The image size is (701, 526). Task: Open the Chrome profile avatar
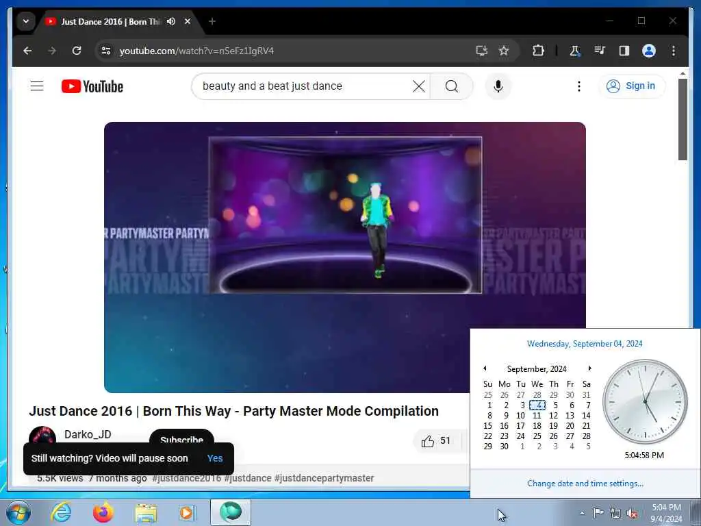coord(649,51)
